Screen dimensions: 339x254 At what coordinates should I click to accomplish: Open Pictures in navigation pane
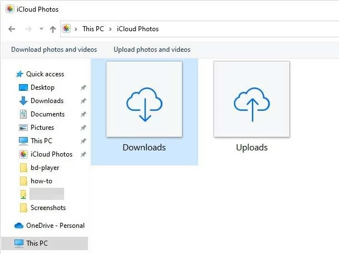42,128
